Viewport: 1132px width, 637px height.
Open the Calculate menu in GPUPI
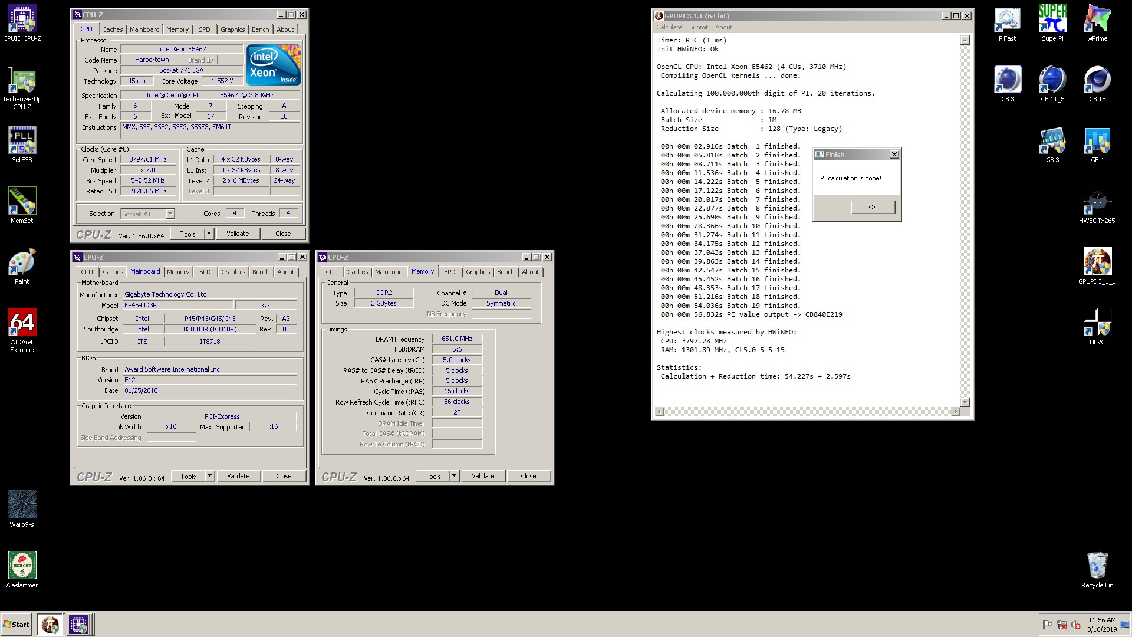pyautogui.click(x=669, y=27)
